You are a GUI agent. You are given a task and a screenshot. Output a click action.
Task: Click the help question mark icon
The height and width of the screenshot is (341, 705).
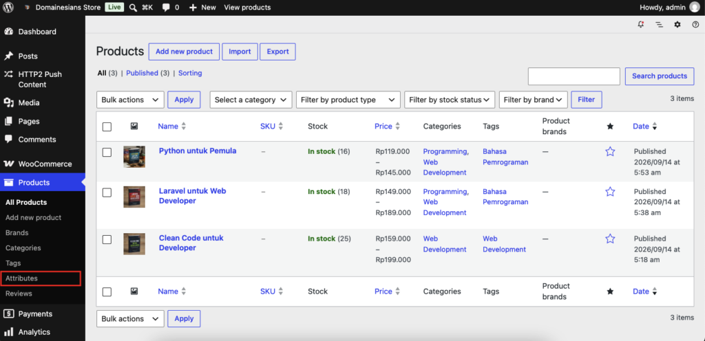pos(695,25)
